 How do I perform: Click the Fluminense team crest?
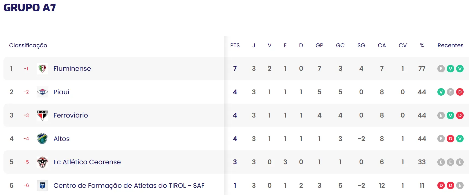42,69
